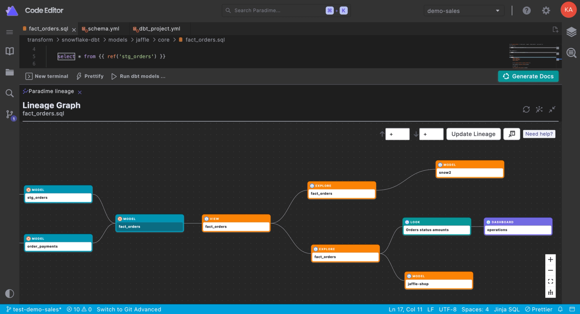
Task: Open the stacked layers icon in right sidebar
Action: pos(572,32)
